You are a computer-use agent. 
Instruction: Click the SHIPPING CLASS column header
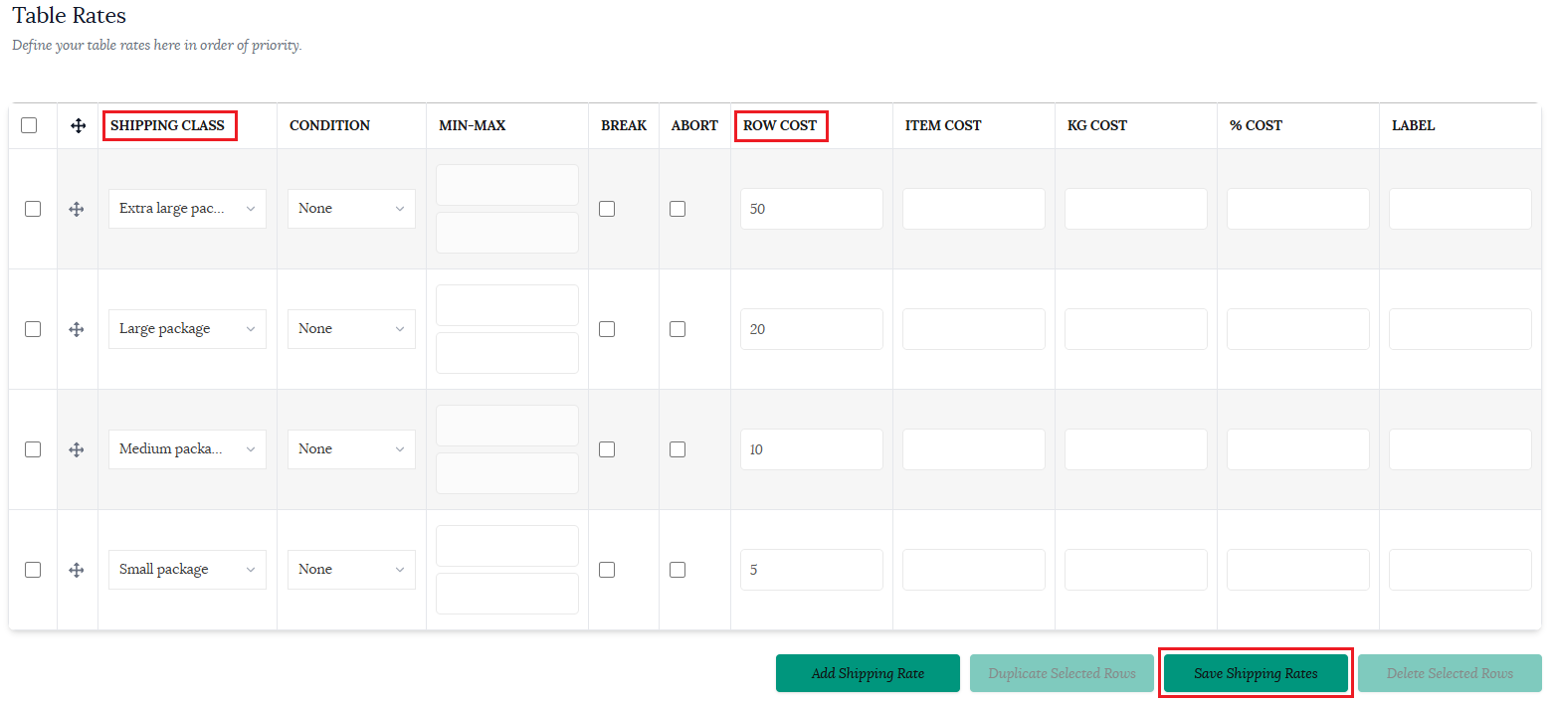click(x=167, y=125)
